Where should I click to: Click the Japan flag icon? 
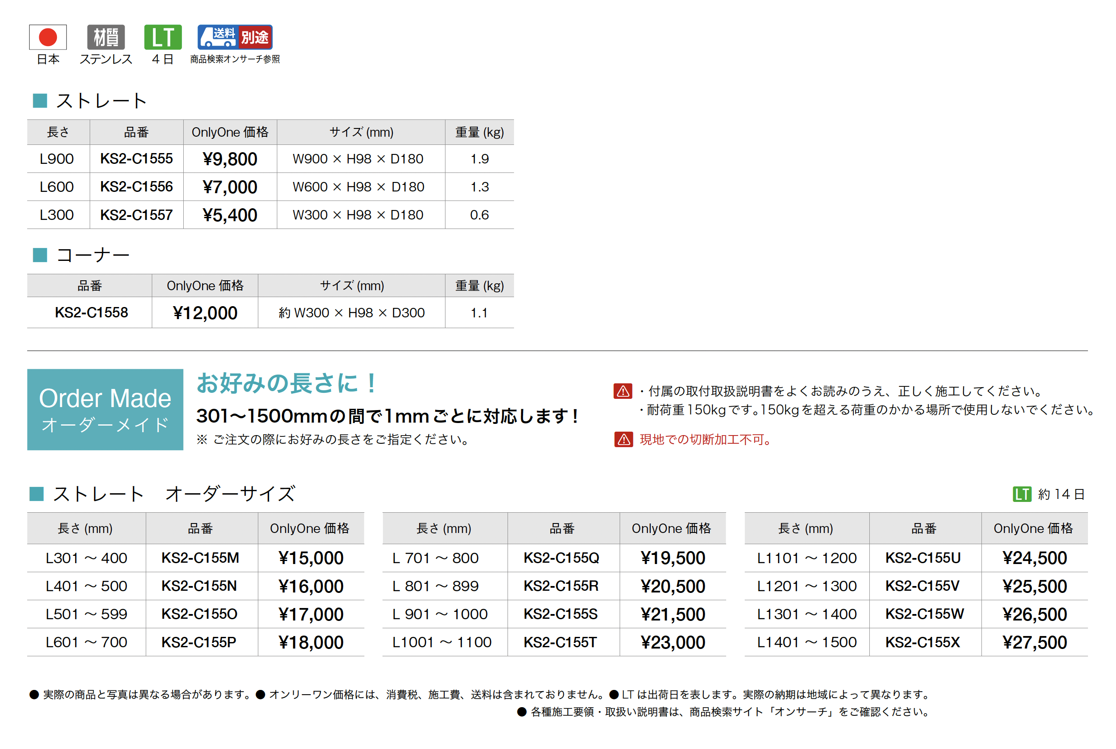[48, 37]
